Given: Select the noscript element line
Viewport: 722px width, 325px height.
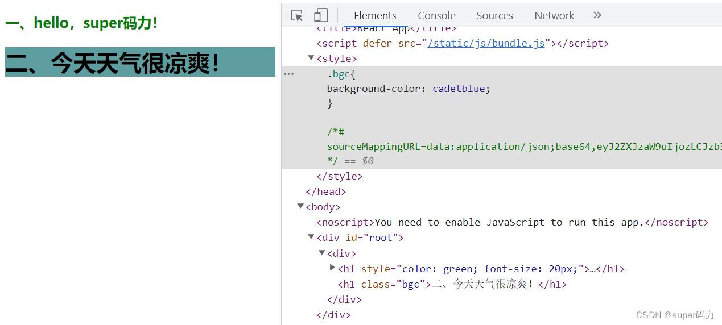Looking at the screenshot, I should point(513,222).
